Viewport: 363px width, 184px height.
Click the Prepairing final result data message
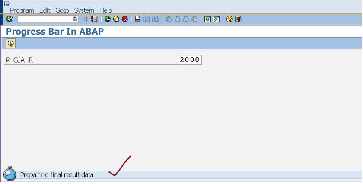[57, 175]
